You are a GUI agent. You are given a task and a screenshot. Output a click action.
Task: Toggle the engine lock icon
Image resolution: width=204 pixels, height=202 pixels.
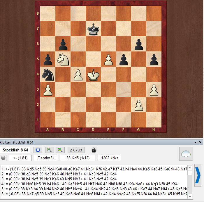click(x=94, y=150)
